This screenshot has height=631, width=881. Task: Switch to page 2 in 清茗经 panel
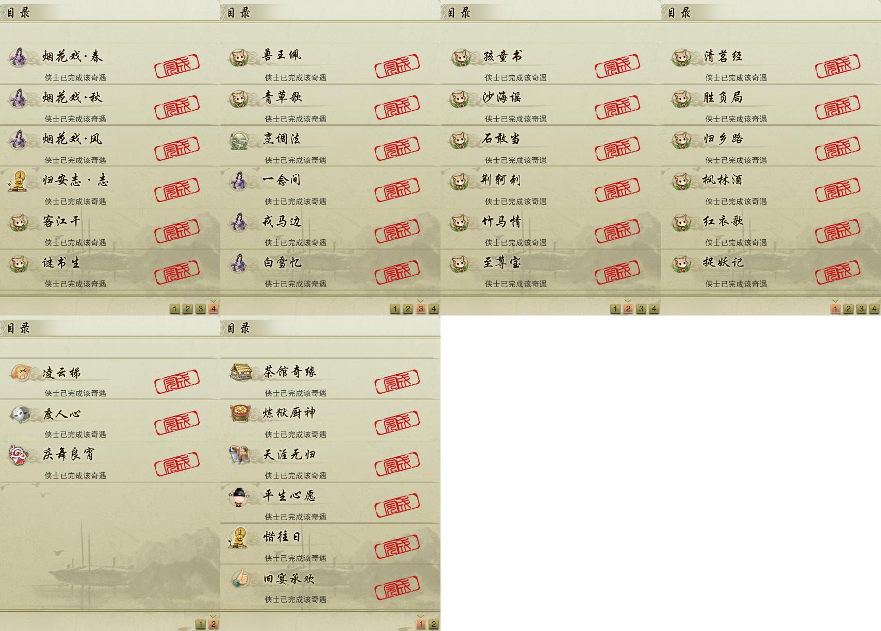[849, 309]
